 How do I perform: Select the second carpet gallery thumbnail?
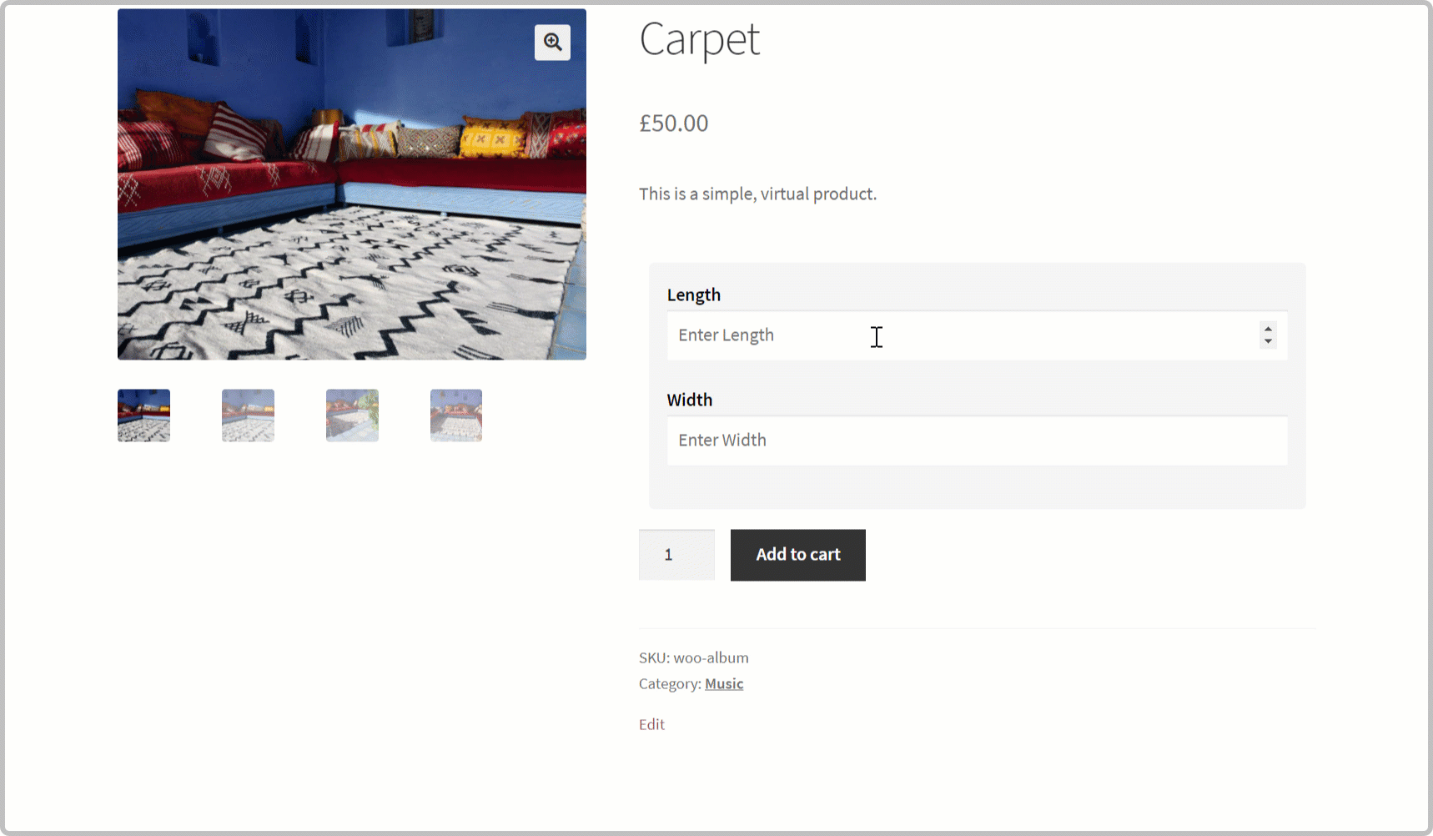(x=248, y=415)
